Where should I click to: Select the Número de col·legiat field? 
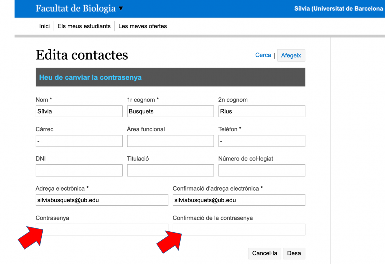[261, 170]
